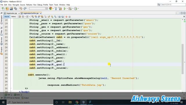Open the Team menu

(51, 5)
